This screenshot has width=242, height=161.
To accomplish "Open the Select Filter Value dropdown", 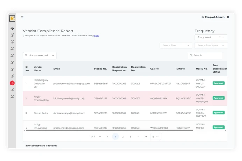I will pos(211,45).
